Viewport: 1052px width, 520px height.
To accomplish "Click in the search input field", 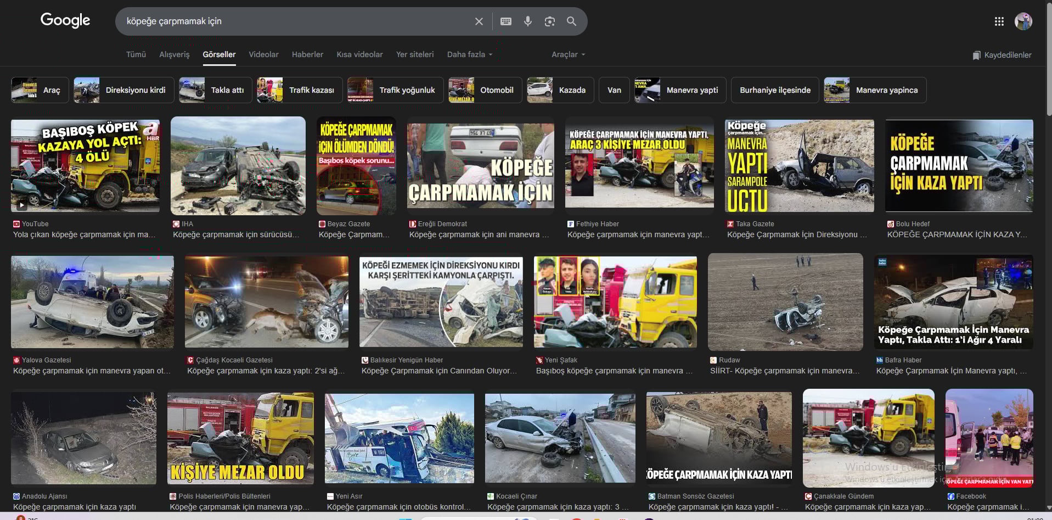I will 291,21.
